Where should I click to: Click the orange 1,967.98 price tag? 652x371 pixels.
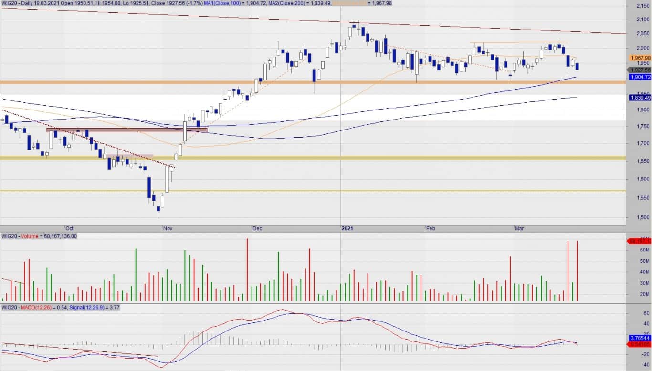640,58
